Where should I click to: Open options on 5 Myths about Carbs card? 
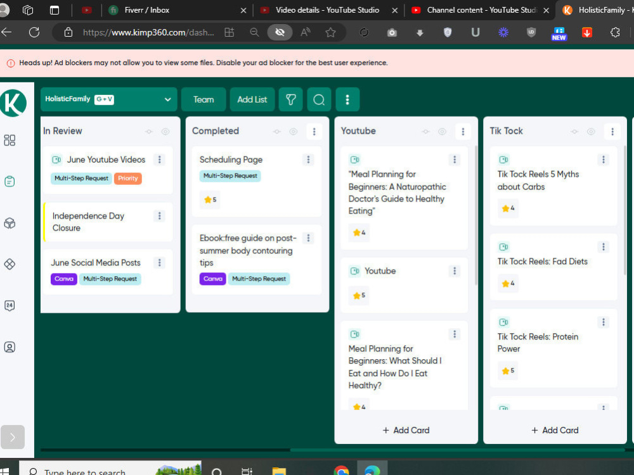click(x=604, y=160)
